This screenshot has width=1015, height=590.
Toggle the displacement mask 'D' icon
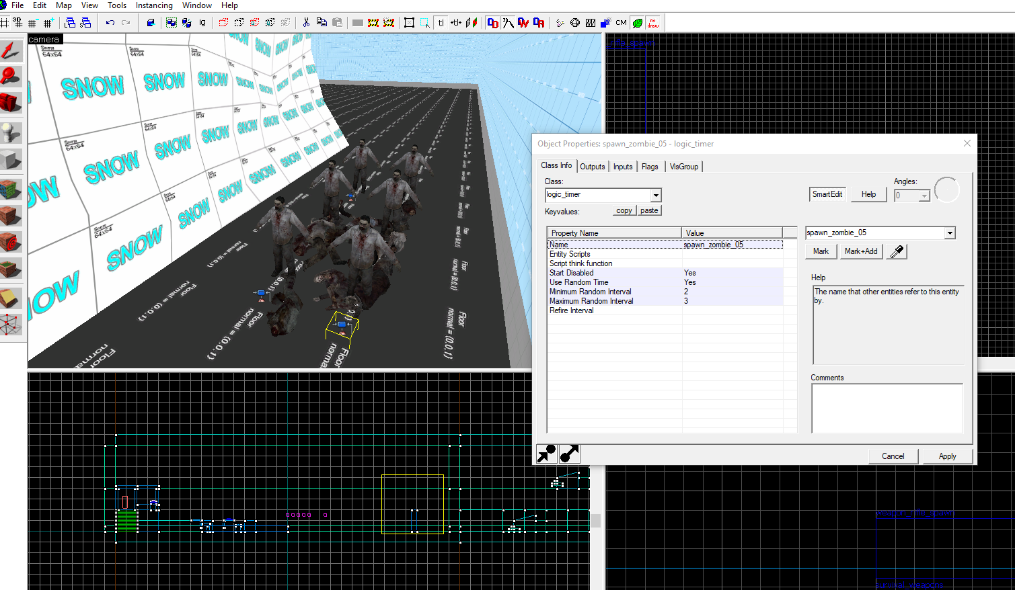492,23
